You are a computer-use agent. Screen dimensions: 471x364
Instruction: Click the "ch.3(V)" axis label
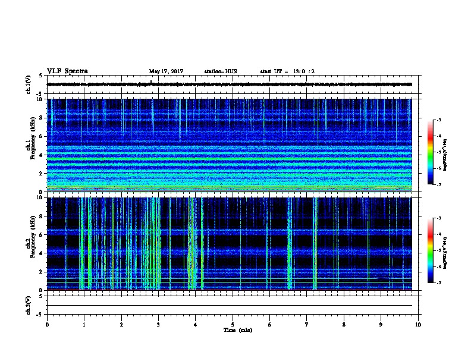[29, 305]
